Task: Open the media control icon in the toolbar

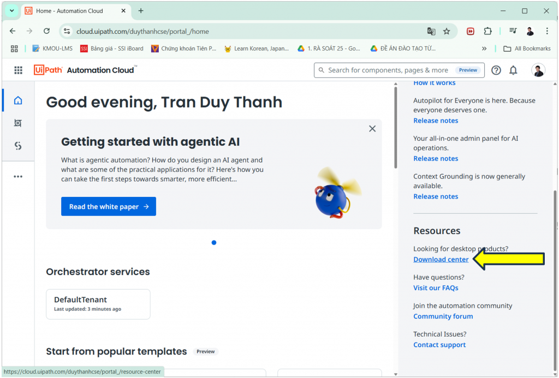Action: (513, 31)
